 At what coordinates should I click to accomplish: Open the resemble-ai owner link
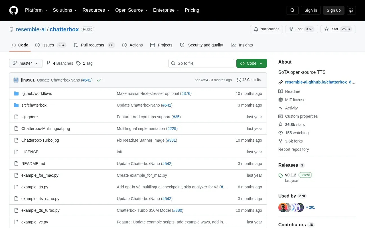click(x=31, y=29)
